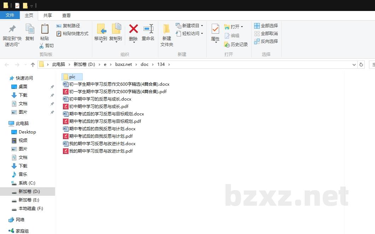The image size is (375, 234).
Task: Click the Up directory arrow
Action: (x=33, y=64)
